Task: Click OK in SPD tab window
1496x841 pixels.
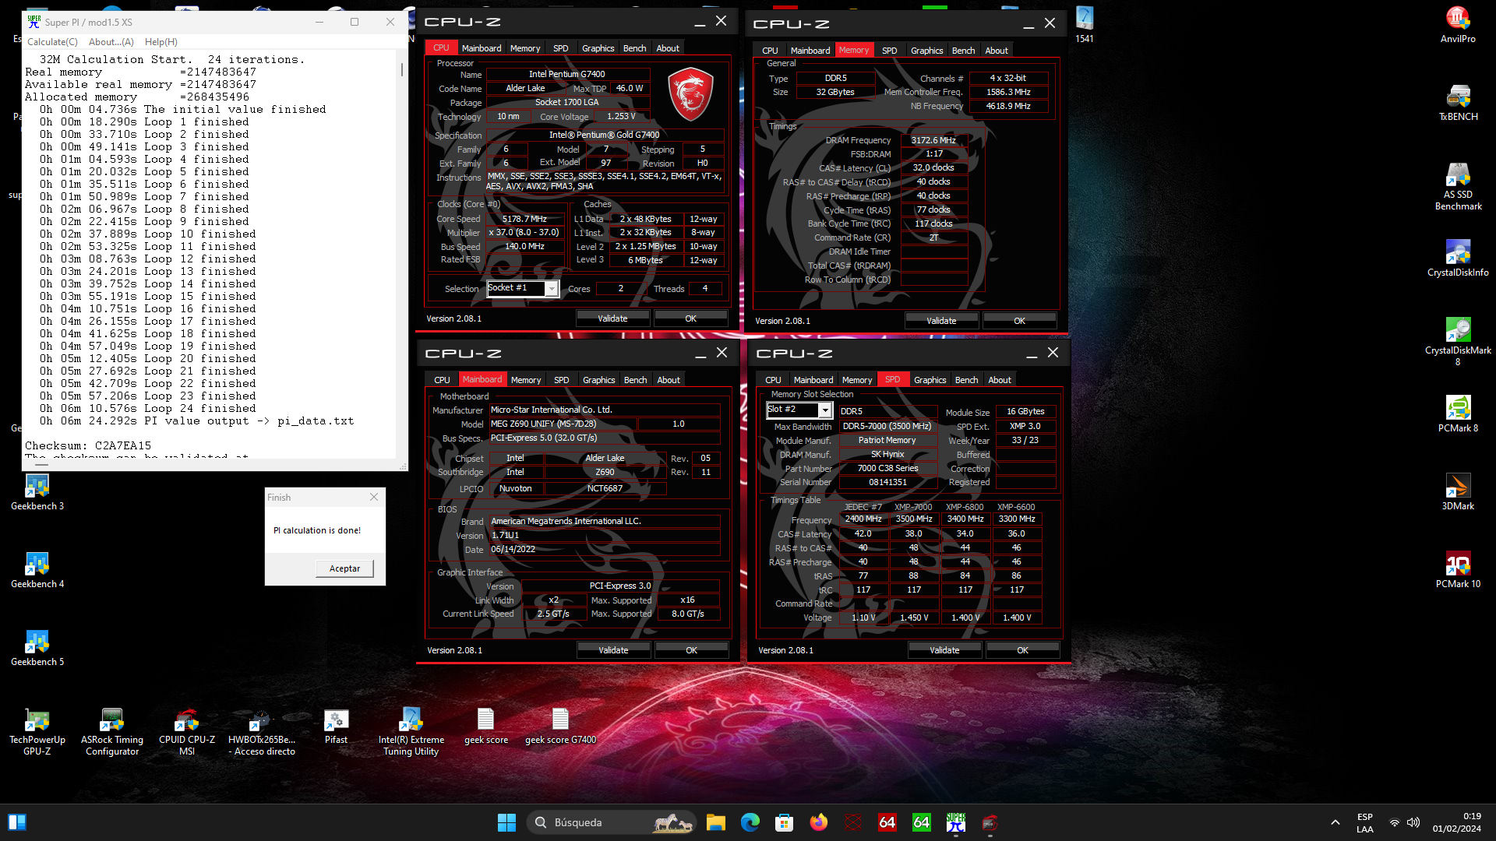Action: pyautogui.click(x=1022, y=650)
